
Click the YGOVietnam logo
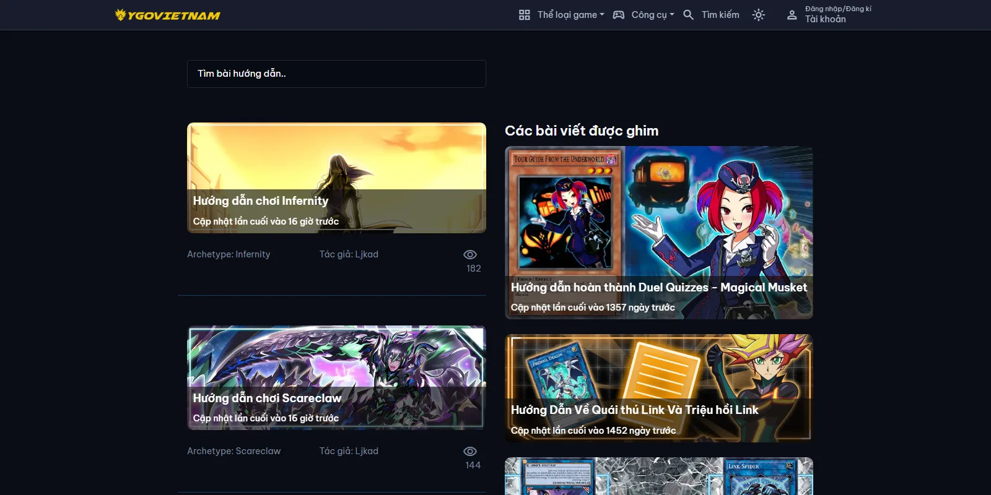pos(168,15)
